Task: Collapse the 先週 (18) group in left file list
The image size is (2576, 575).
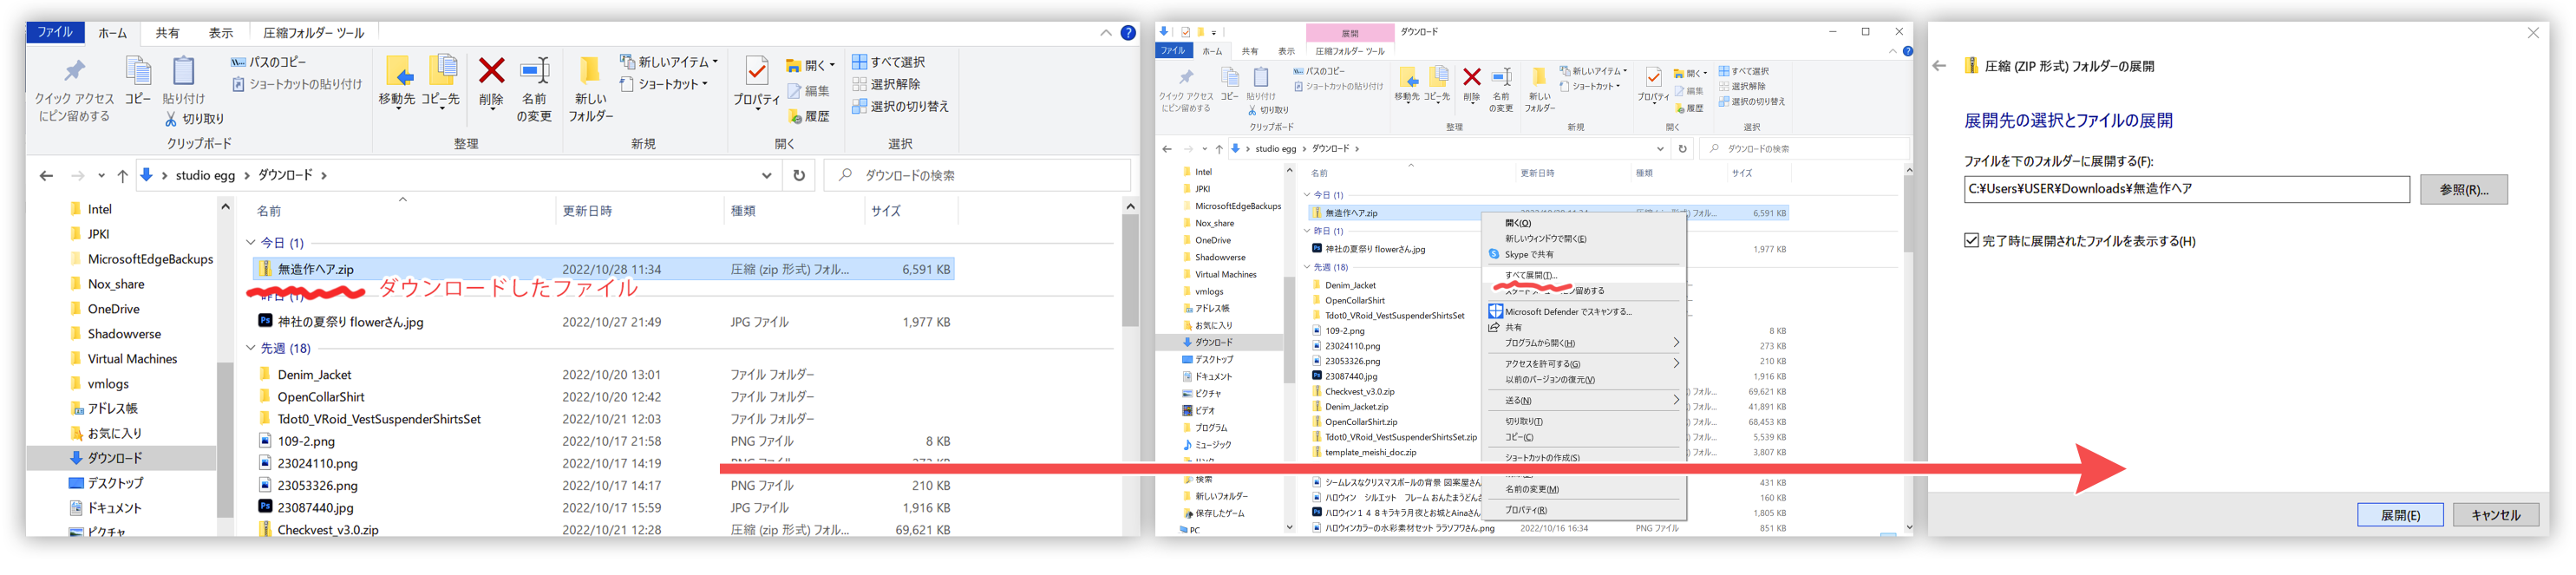Action: pyautogui.click(x=251, y=348)
